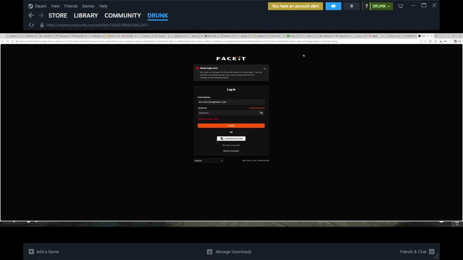Click the browser back arrow

[x=3, y=41]
